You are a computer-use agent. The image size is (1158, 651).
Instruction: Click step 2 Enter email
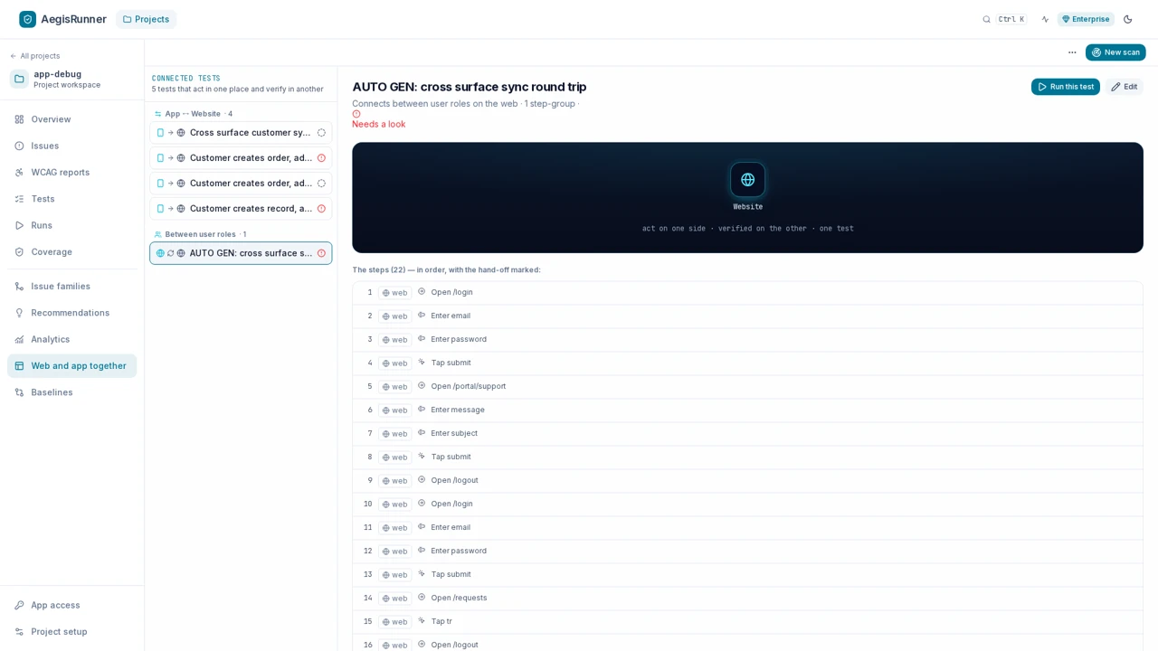point(747,316)
